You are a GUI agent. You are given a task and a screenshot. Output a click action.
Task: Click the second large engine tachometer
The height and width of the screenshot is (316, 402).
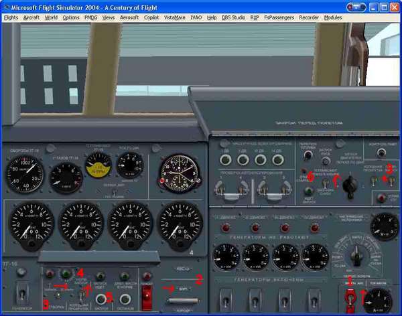click(x=81, y=224)
